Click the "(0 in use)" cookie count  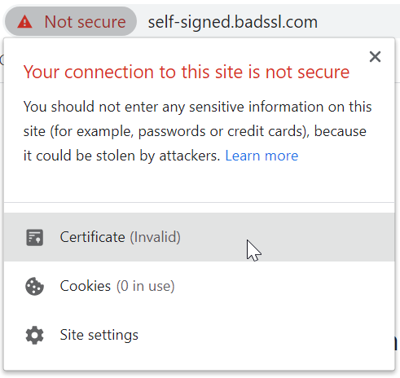coord(146,286)
